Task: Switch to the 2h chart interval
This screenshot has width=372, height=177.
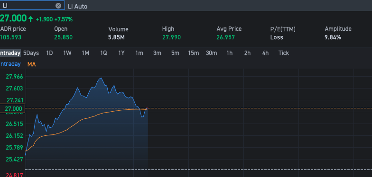Action: click(248, 53)
